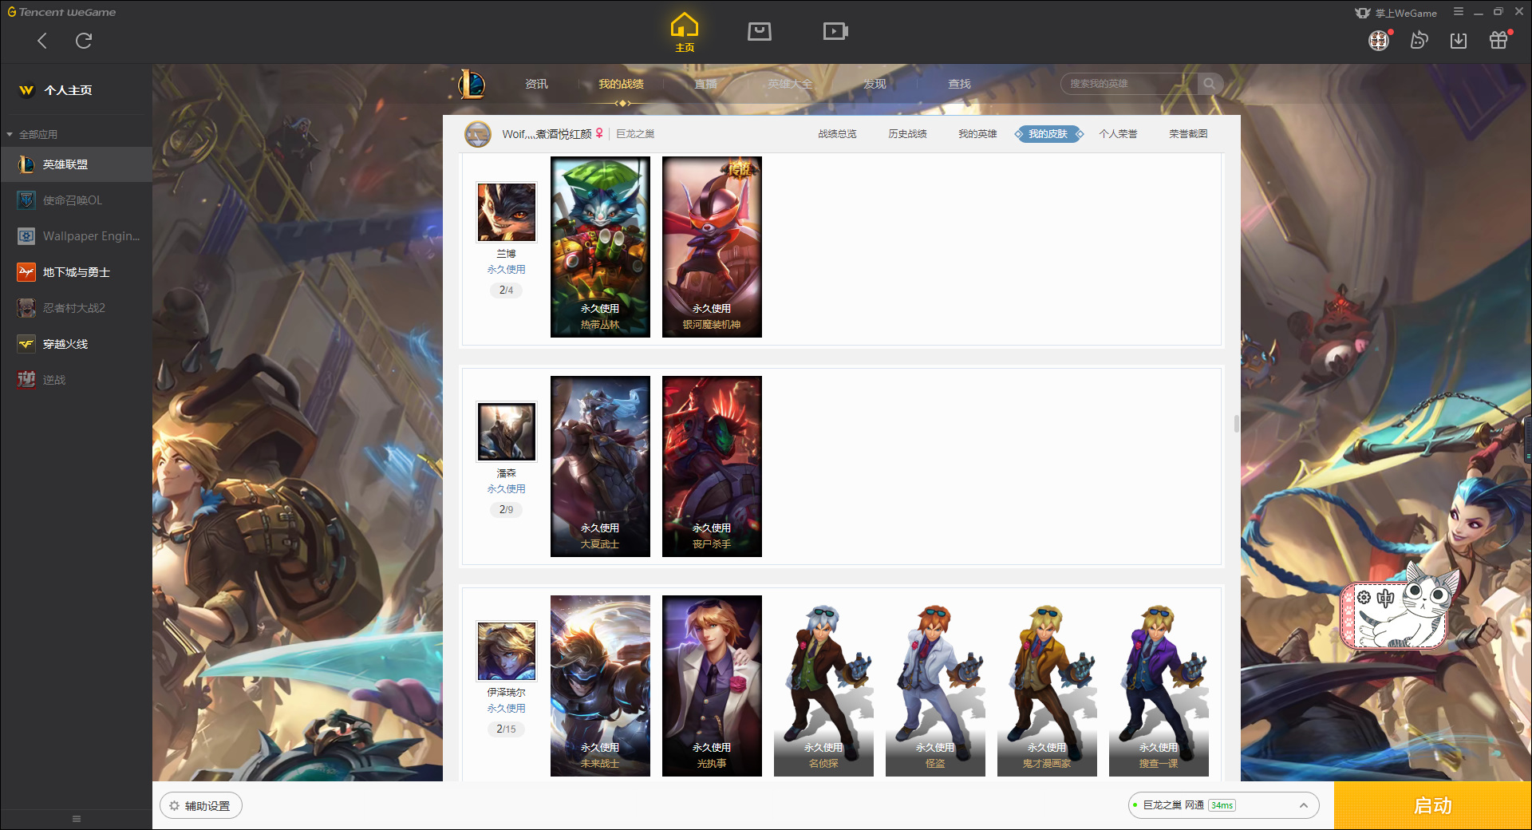Refresh the page with reload icon
The width and height of the screenshot is (1532, 830).
[84, 41]
